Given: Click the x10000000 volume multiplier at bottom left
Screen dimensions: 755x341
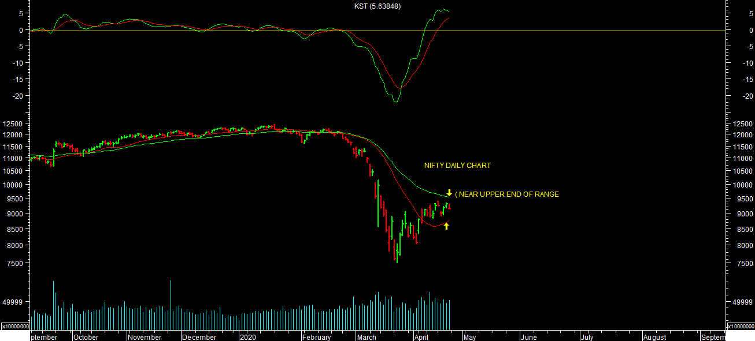Looking at the screenshot, I should 15,326.
